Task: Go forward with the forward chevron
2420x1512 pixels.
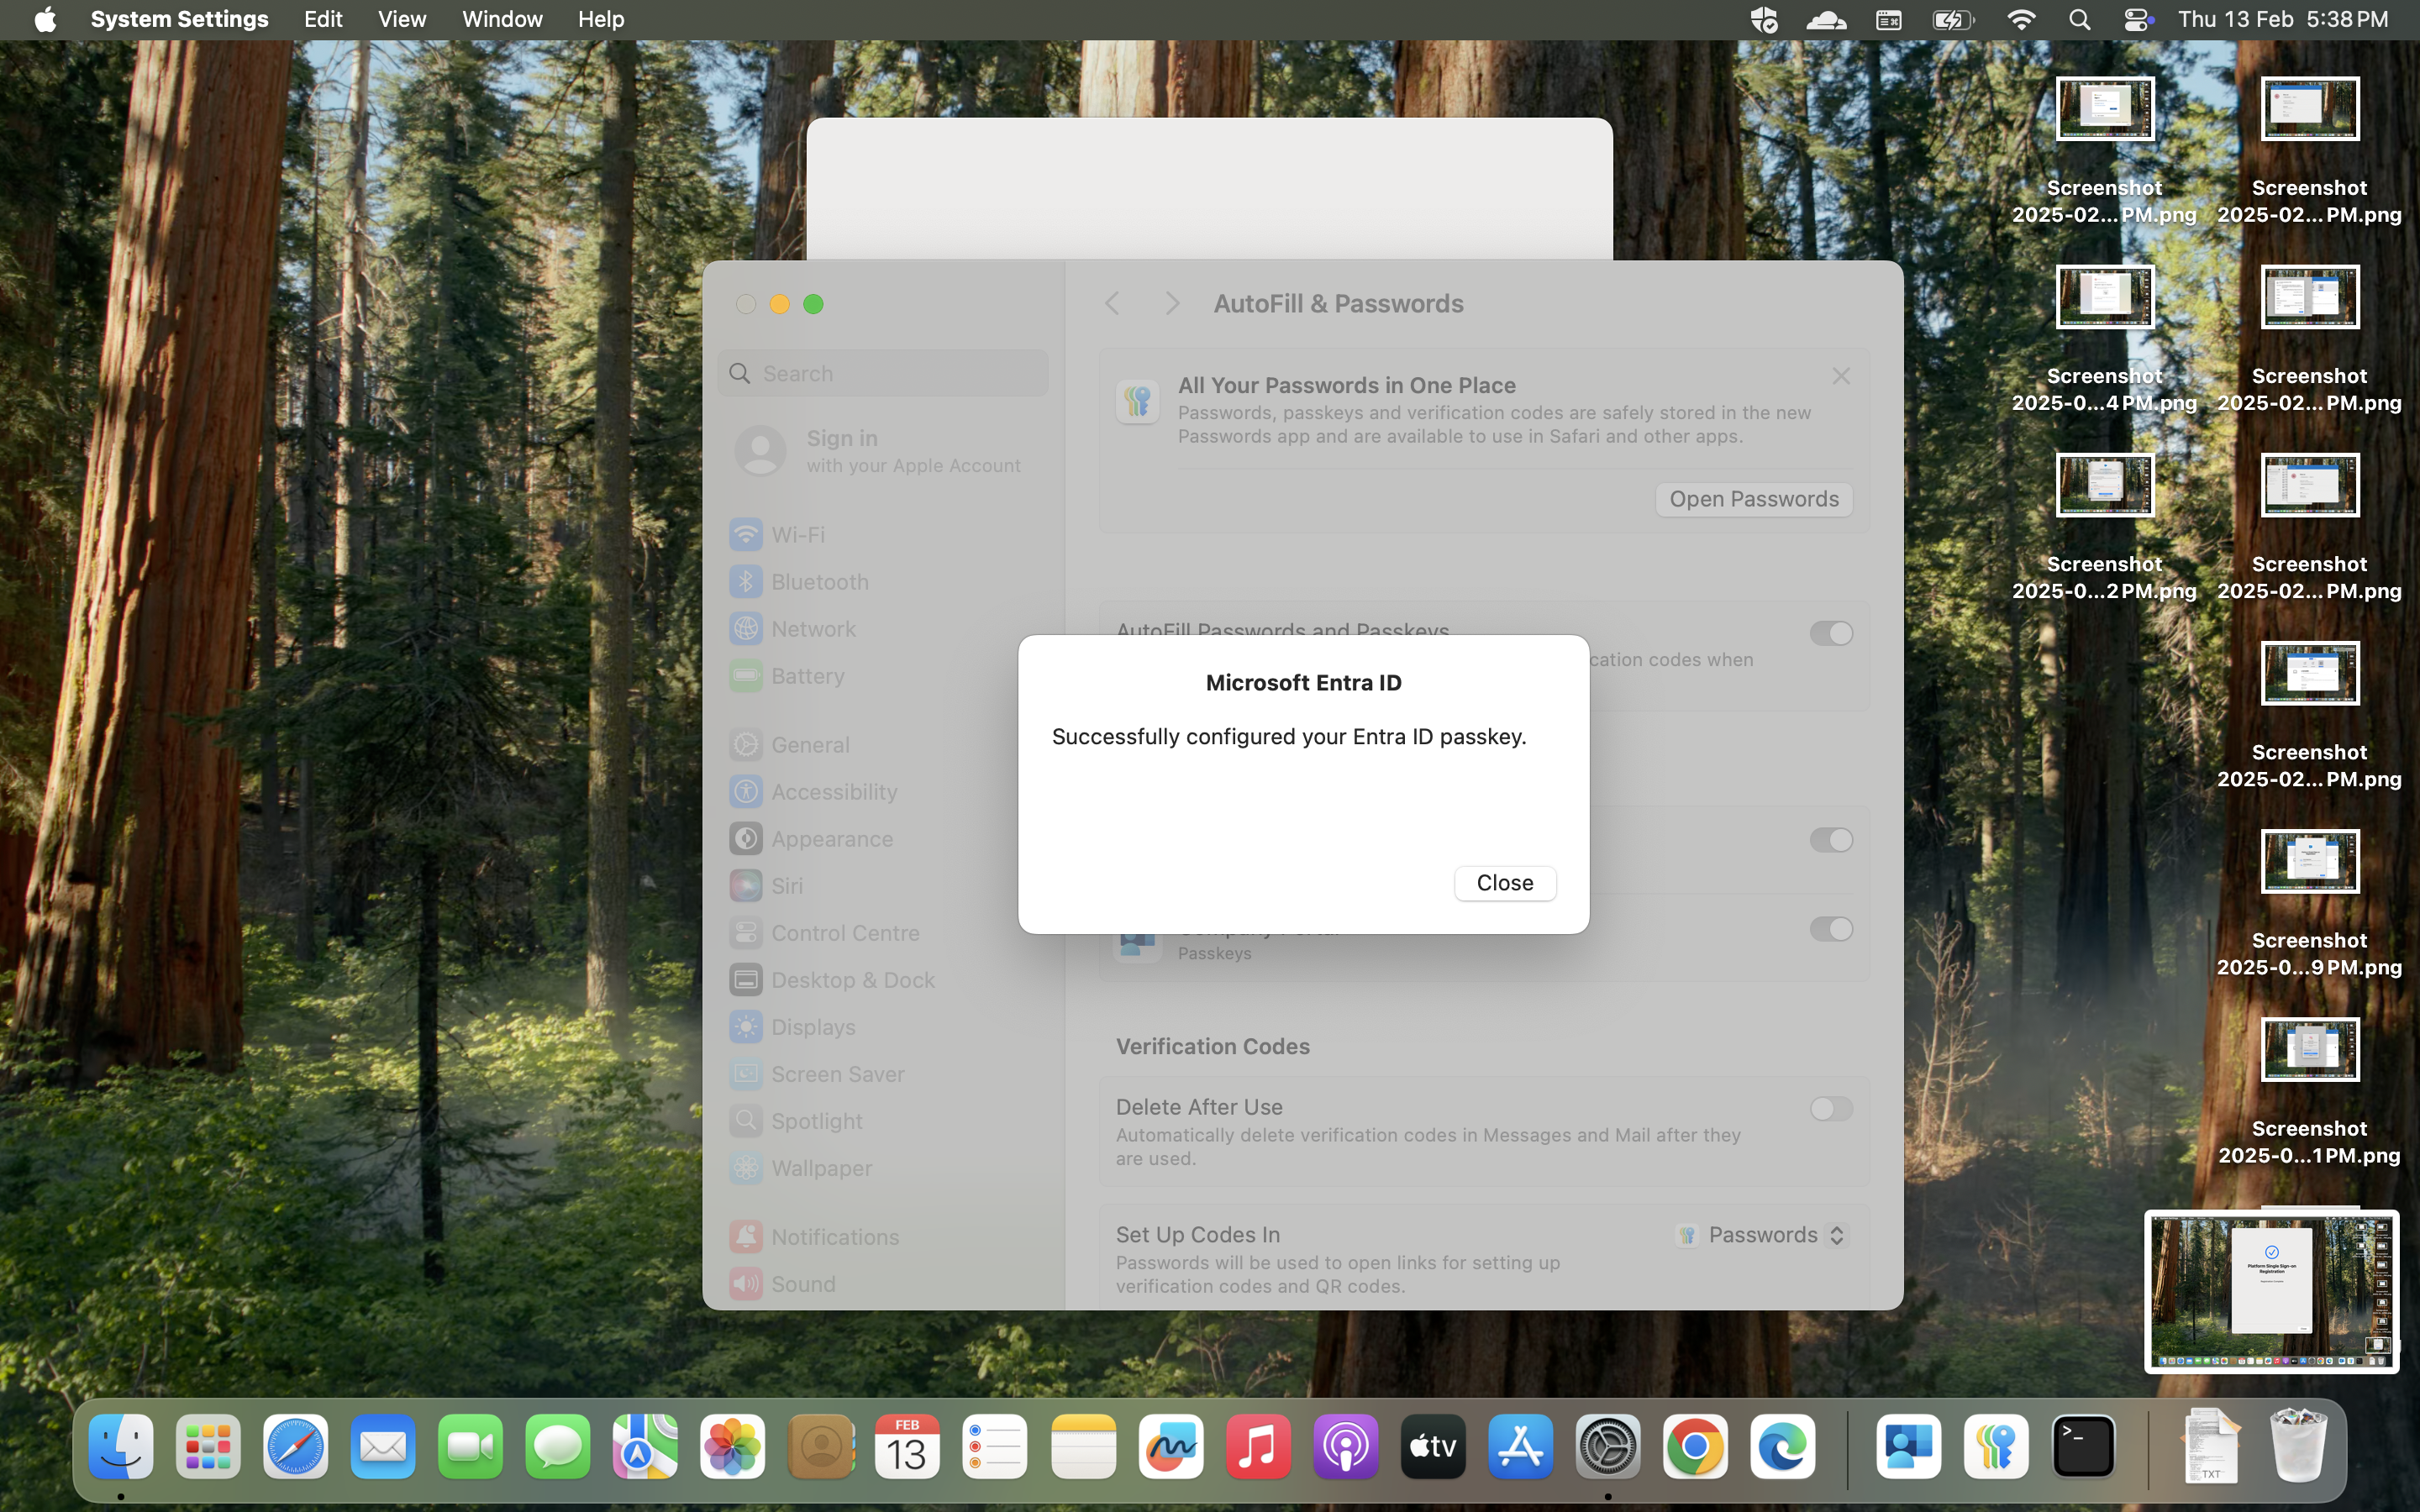Action: pyautogui.click(x=1172, y=303)
